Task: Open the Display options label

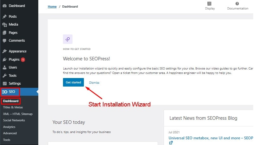Action: pyautogui.click(x=210, y=9)
